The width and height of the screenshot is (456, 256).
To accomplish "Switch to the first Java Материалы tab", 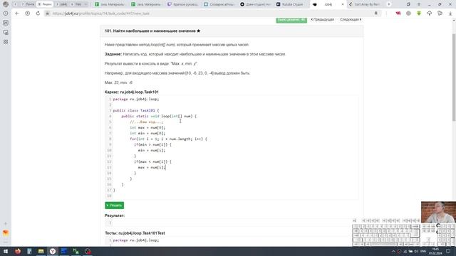I will click(x=110, y=4).
